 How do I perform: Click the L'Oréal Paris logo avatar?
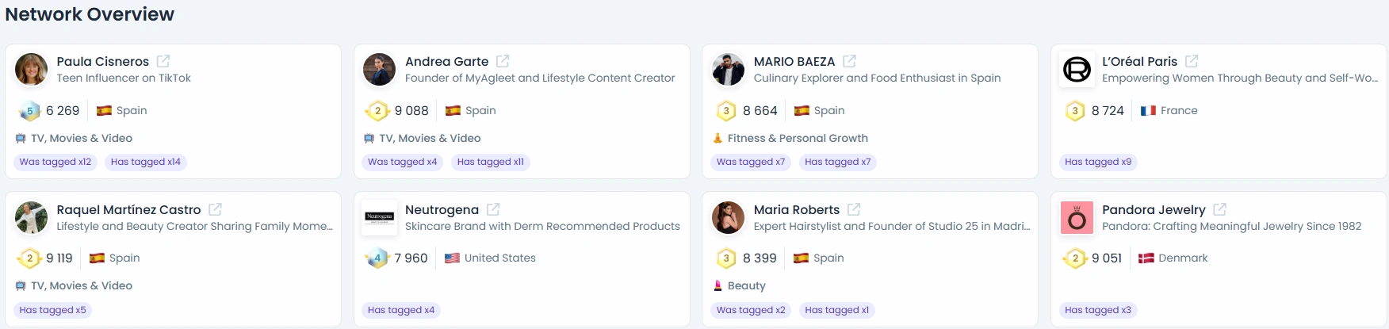point(1077,70)
